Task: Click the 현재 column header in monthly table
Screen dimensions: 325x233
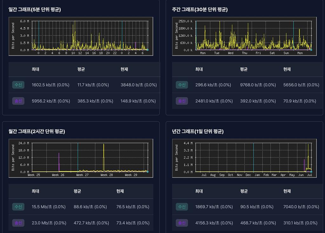Action: pos(120,191)
